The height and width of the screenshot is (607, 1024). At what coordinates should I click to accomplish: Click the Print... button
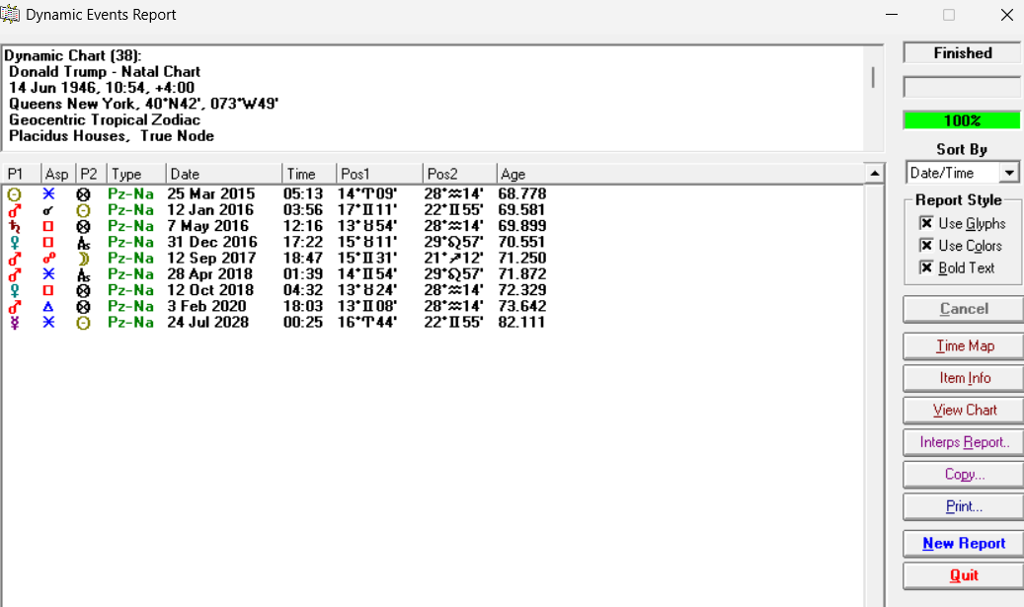pyautogui.click(x=963, y=506)
